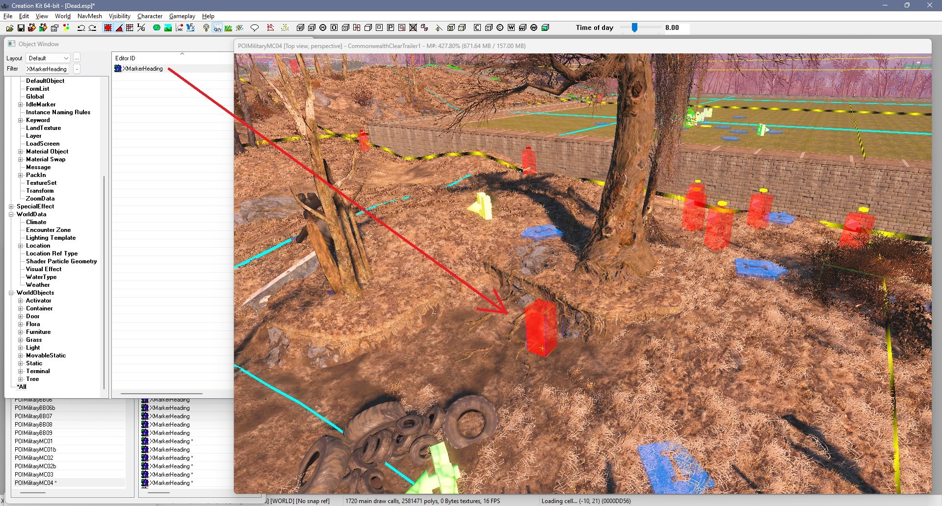
Task: Open the Gameplay menu
Action: click(x=182, y=16)
